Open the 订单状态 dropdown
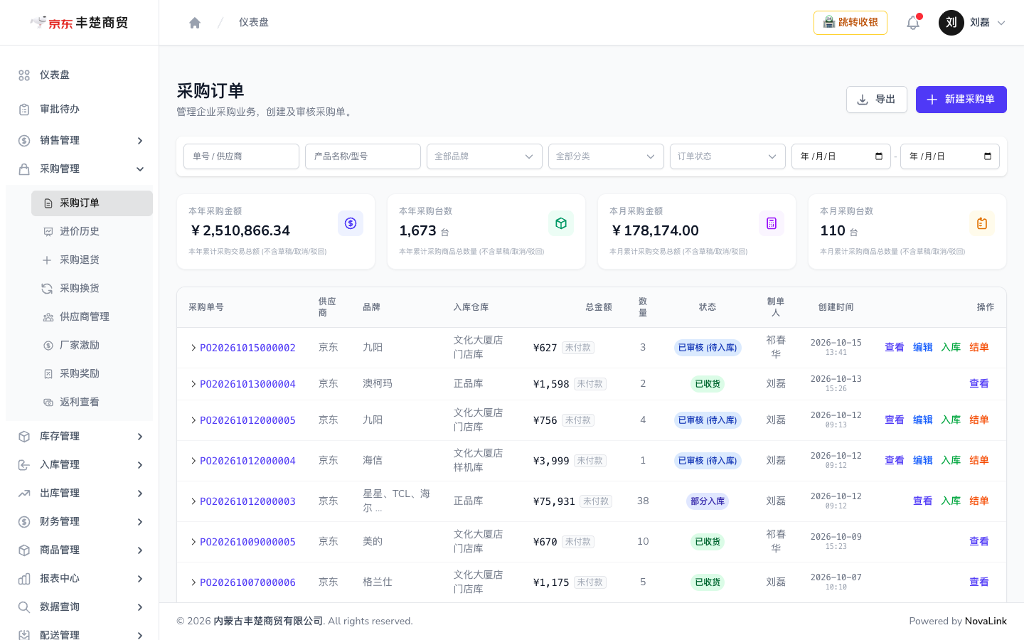Viewport: 1024px width, 640px height. (727, 156)
